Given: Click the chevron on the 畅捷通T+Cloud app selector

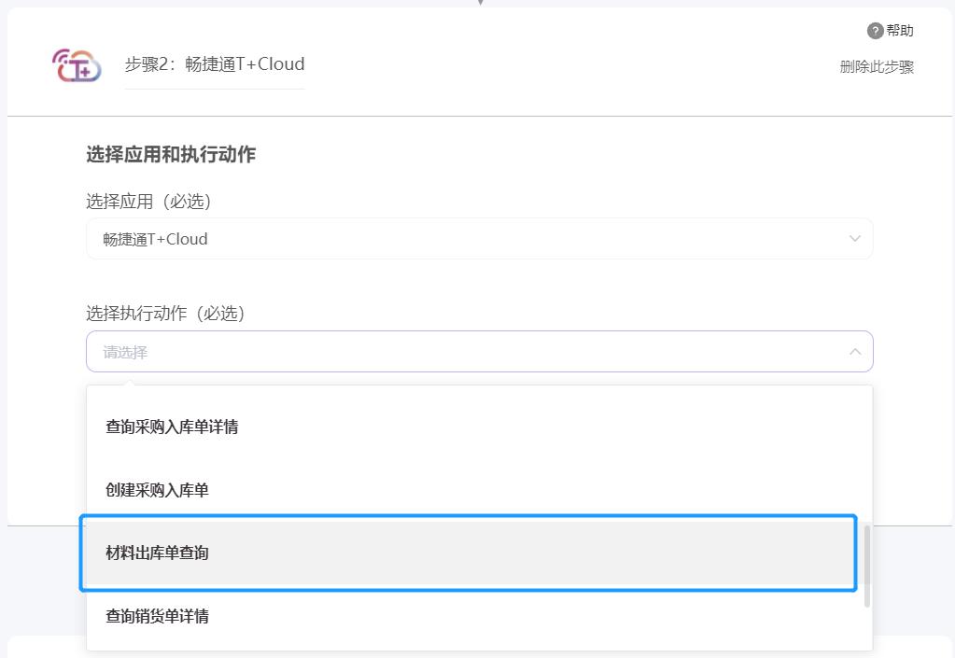Looking at the screenshot, I should click(x=854, y=238).
